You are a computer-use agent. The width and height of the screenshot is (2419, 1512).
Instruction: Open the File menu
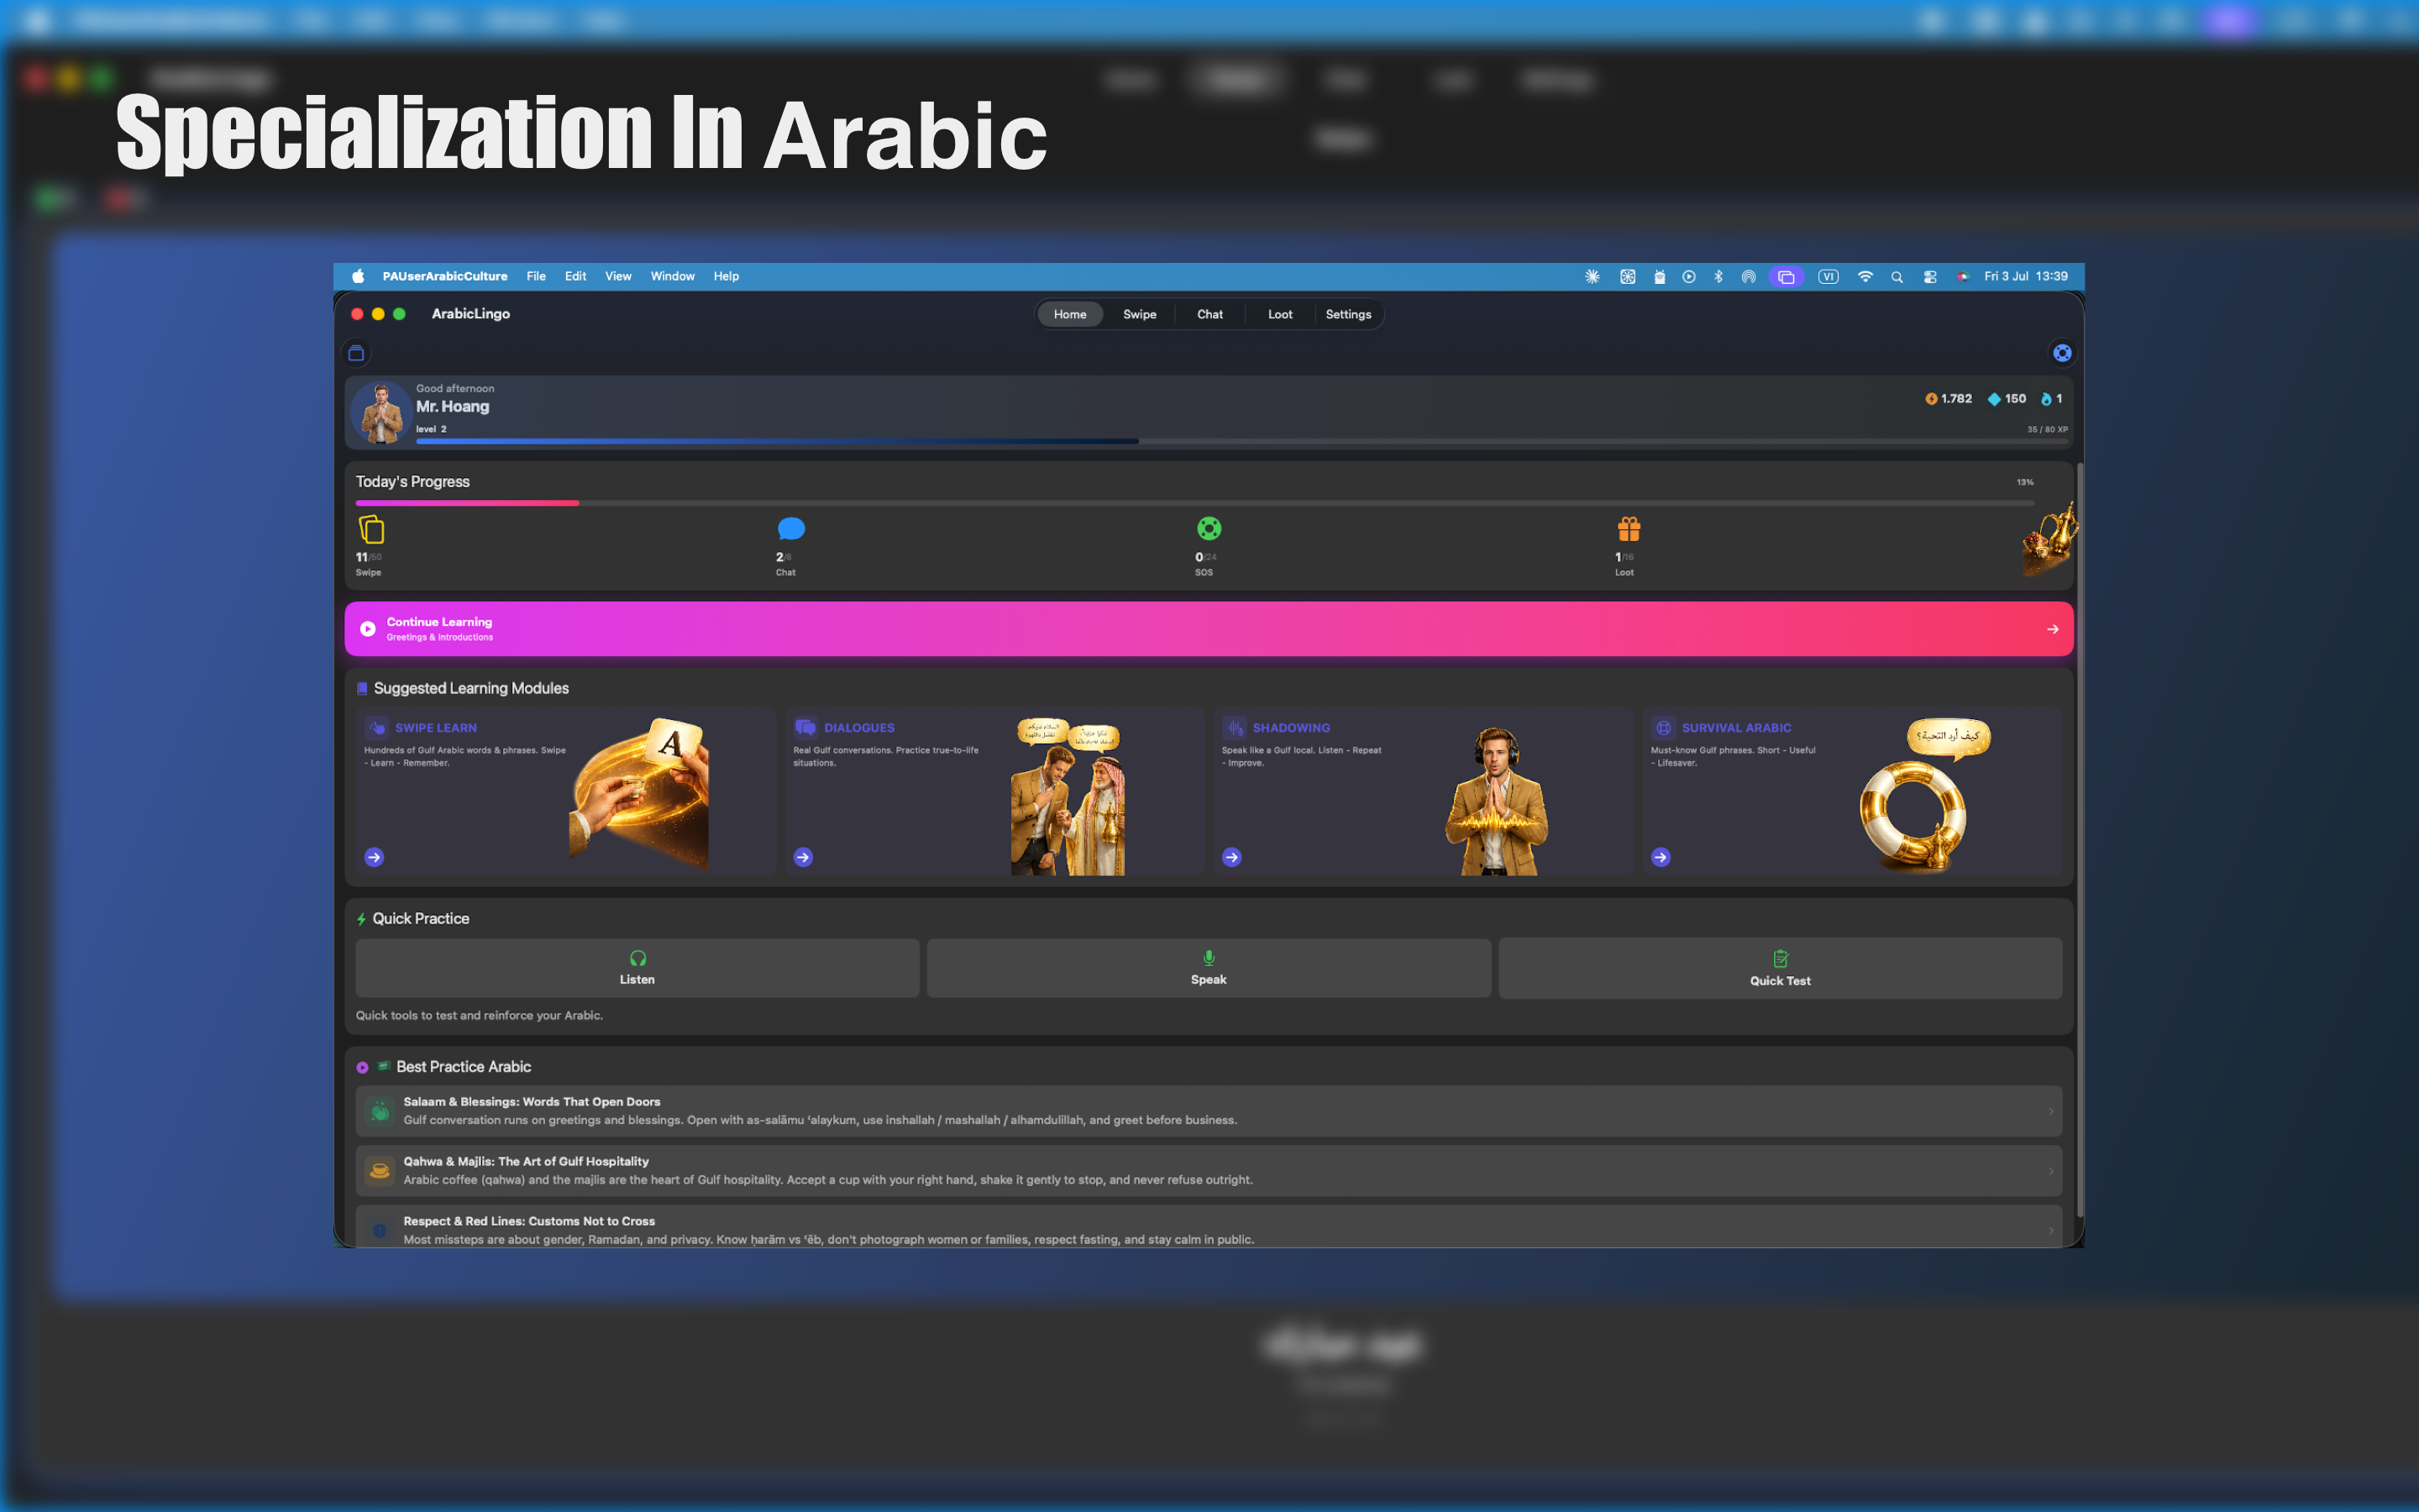pos(536,276)
